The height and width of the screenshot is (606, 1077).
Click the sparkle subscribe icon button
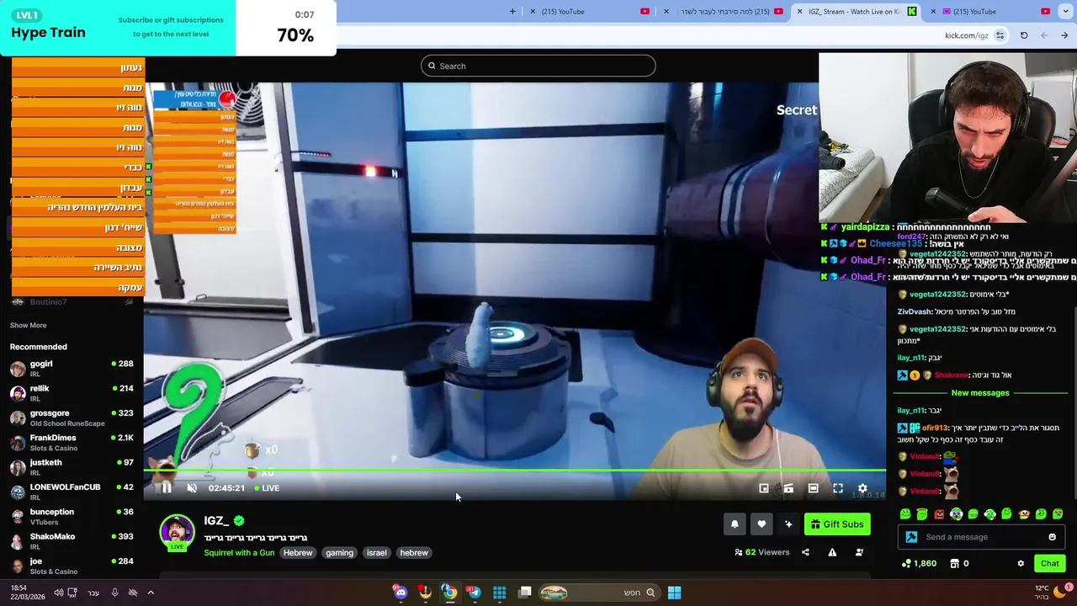[x=788, y=524]
